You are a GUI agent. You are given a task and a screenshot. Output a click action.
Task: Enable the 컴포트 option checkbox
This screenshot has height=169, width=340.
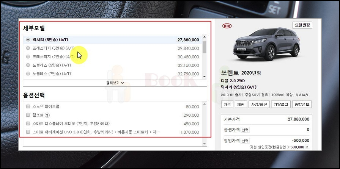(x=28, y=115)
